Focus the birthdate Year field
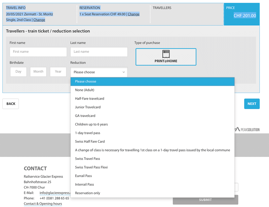 (x=58, y=72)
